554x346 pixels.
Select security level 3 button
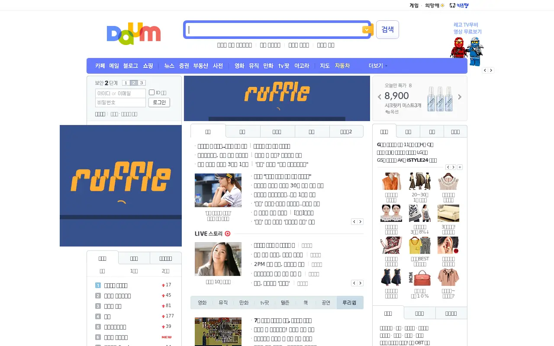(x=142, y=83)
